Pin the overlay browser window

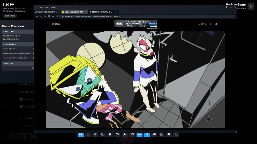226,7
